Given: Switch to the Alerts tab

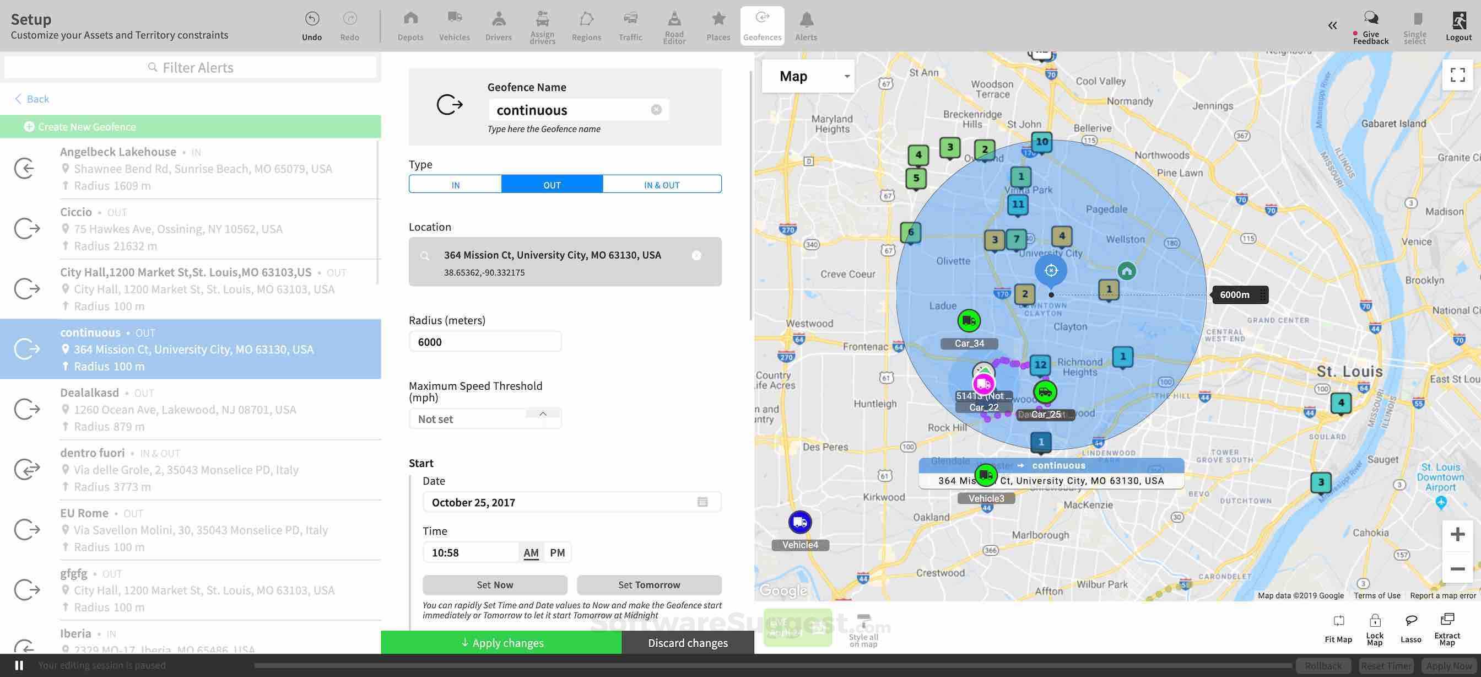Looking at the screenshot, I should (806, 26).
